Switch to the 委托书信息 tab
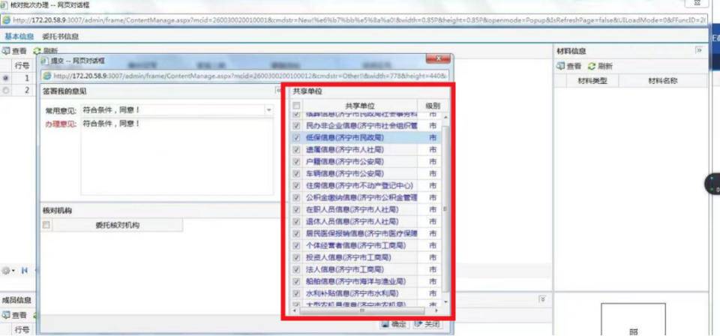This screenshot has height=336, width=720. [x=60, y=36]
